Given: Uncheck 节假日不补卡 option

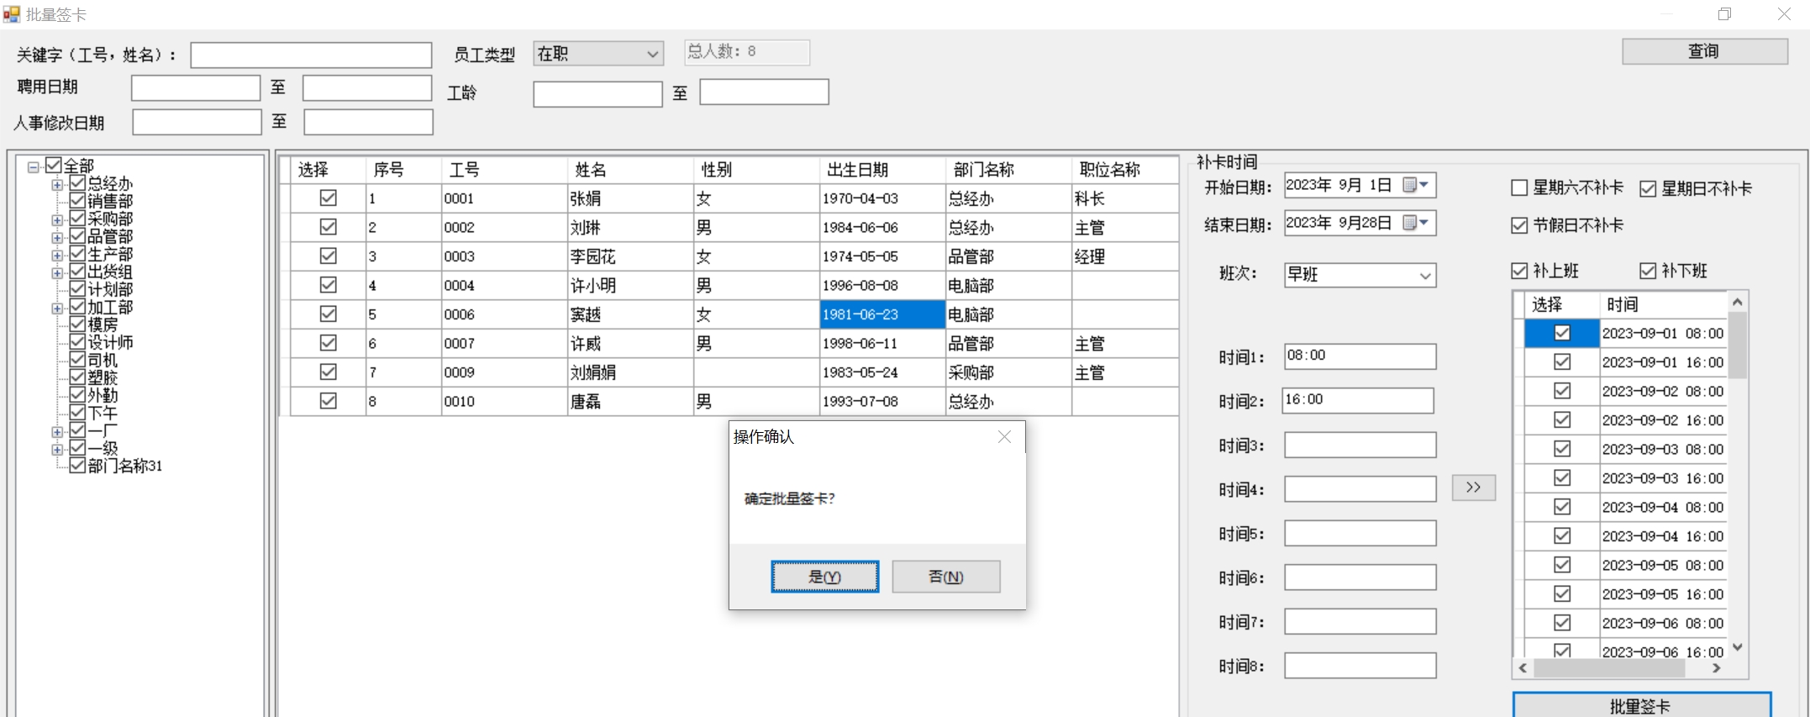Looking at the screenshot, I should point(1519,225).
